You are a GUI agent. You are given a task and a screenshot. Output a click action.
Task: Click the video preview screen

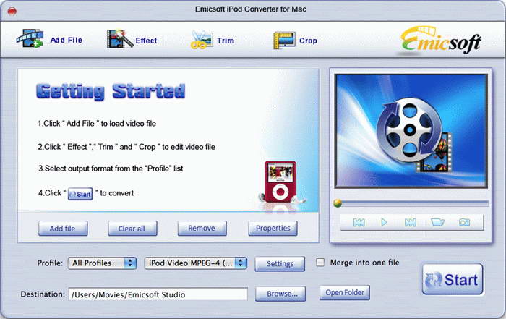point(411,131)
